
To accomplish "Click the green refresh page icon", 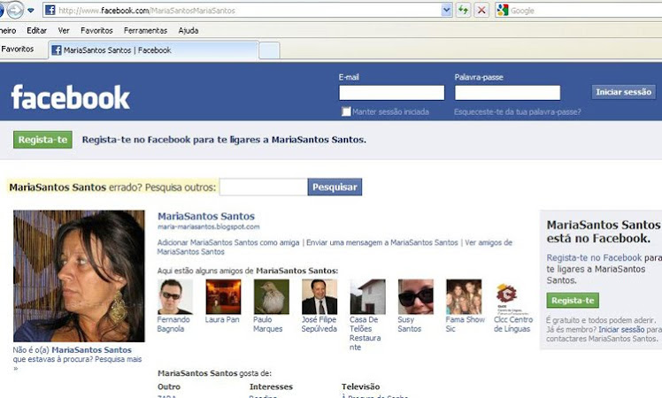I will [x=463, y=10].
